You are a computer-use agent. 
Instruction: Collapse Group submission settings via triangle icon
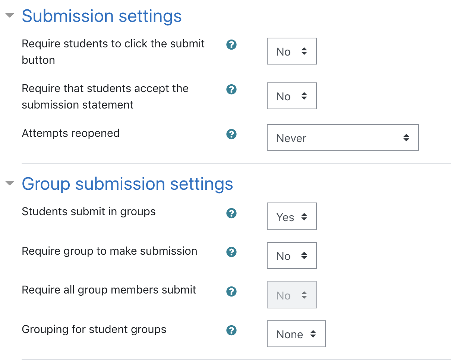pos(10,183)
